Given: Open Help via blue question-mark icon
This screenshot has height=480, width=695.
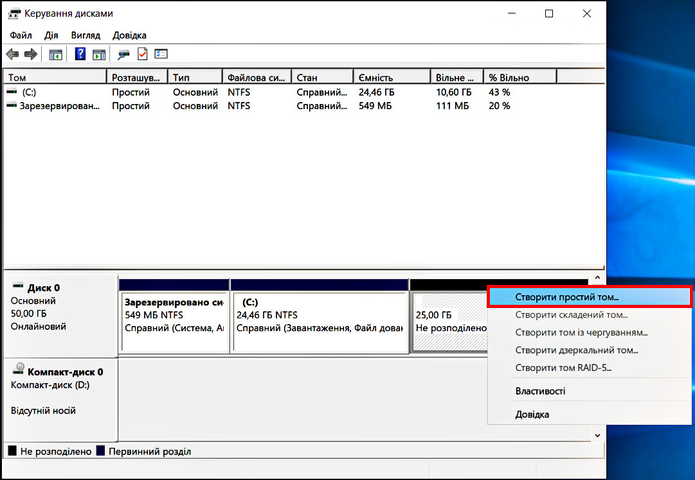Looking at the screenshot, I should click(x=80, y=54).
